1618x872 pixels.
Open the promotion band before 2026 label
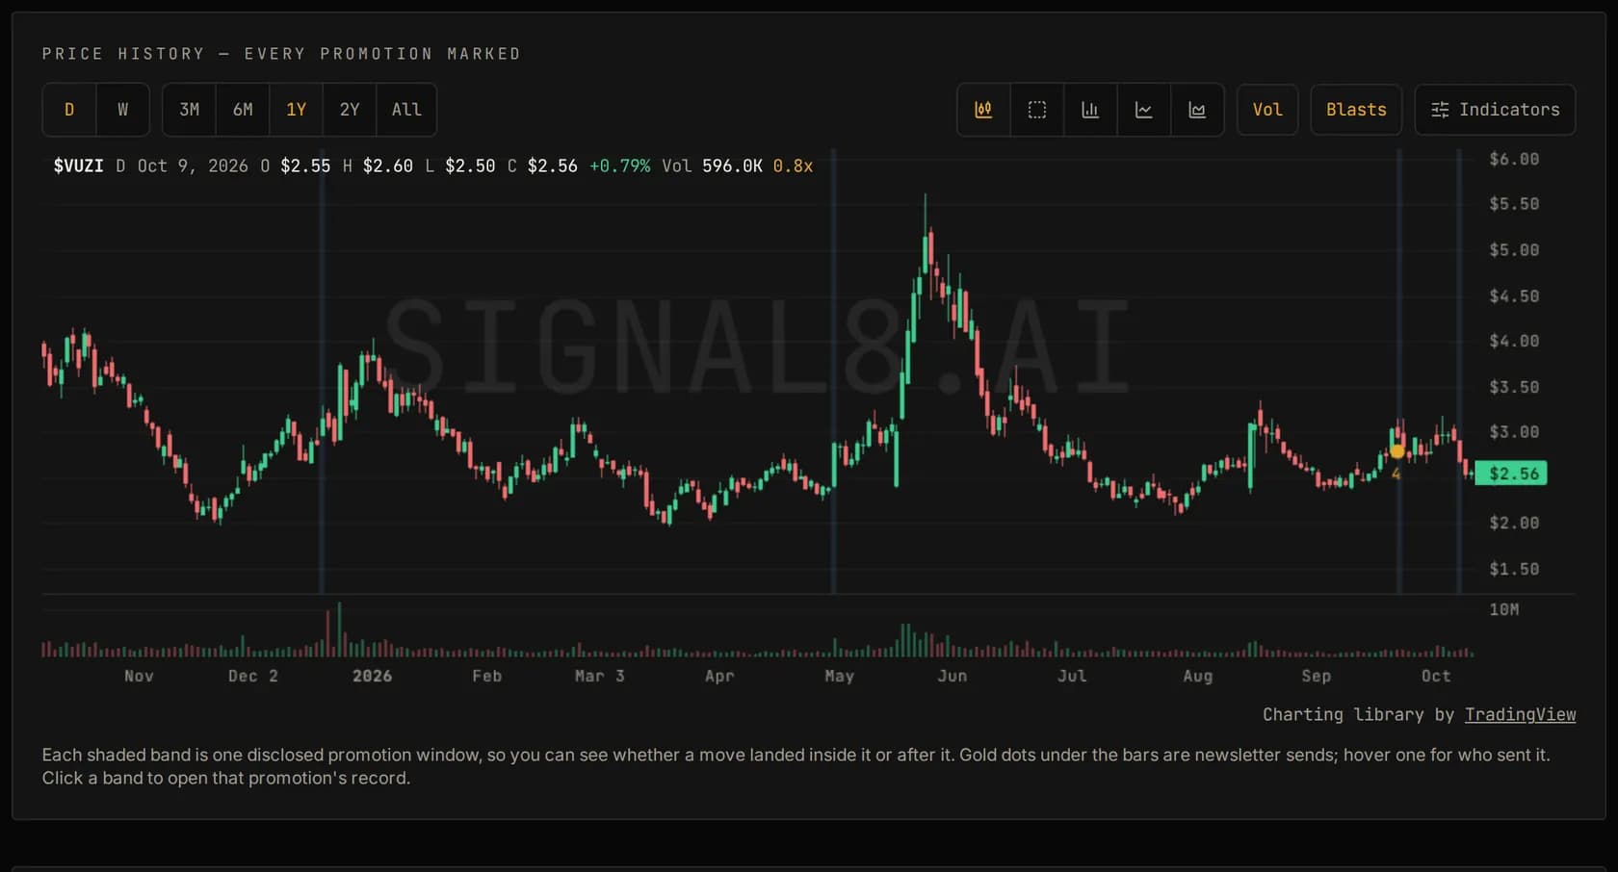(322, 371)
